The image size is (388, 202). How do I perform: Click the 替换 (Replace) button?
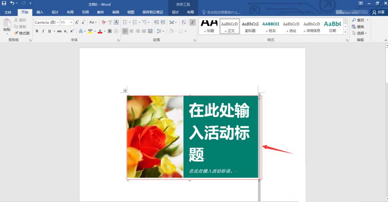coord(358,26)
